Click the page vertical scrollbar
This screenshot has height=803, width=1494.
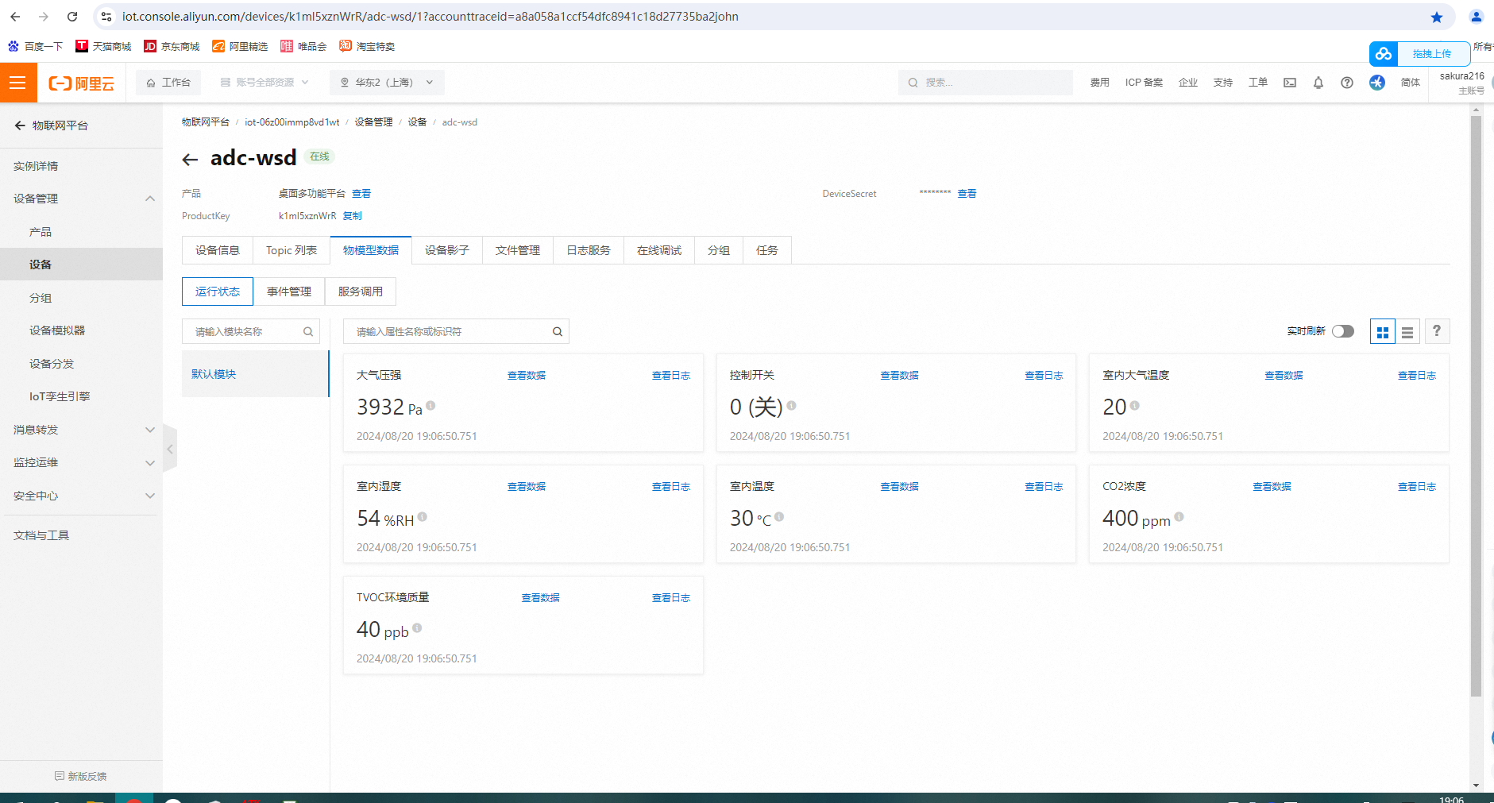[1476, 405]
